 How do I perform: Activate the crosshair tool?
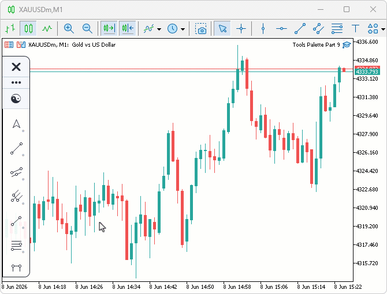[x=241, y=29]
